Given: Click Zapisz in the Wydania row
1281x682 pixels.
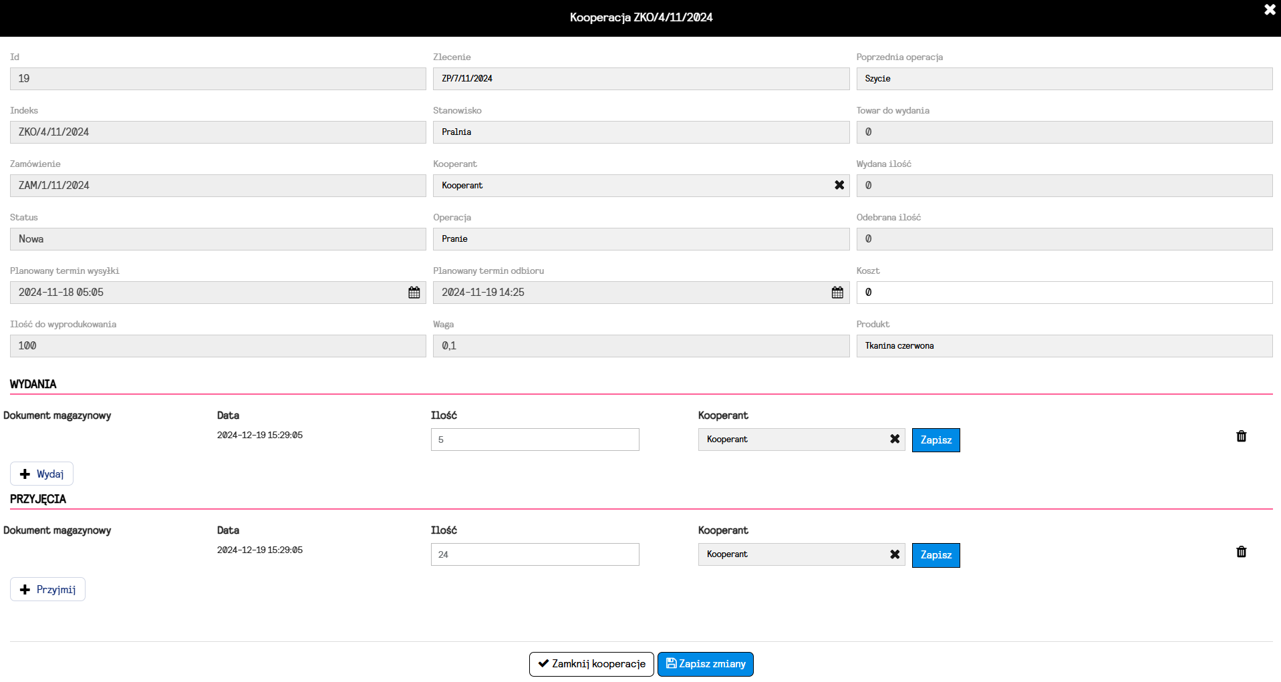Looking at the screenshot, I should click(x=936, y=440).
